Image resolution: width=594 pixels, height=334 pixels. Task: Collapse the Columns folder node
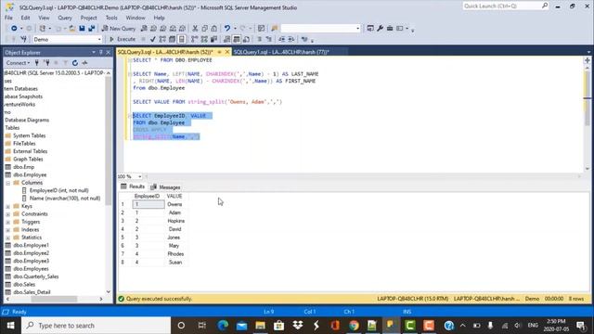[x=8, y=183]
